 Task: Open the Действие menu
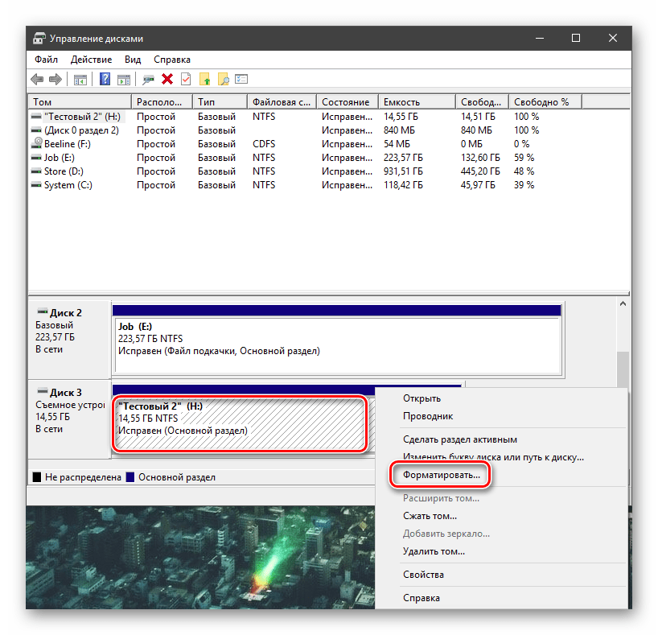(91, 60)
